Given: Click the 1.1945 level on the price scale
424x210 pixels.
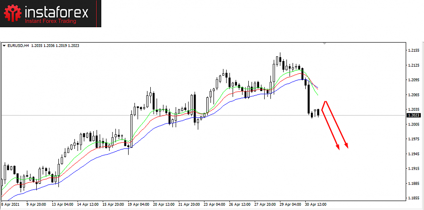Looking at the screenshot, I should coord(413,154).
